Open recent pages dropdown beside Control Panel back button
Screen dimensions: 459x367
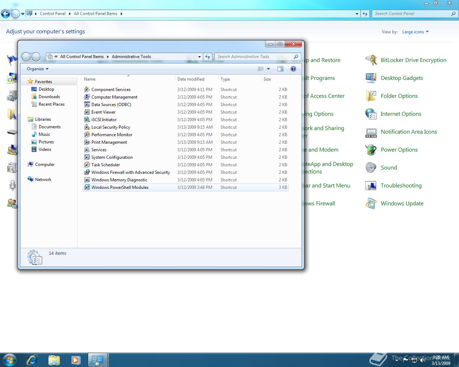click(x=23, y=14)
